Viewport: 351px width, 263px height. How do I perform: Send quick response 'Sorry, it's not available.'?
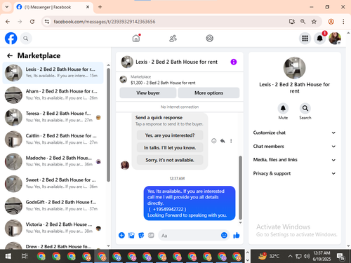[x=170, y=160]
